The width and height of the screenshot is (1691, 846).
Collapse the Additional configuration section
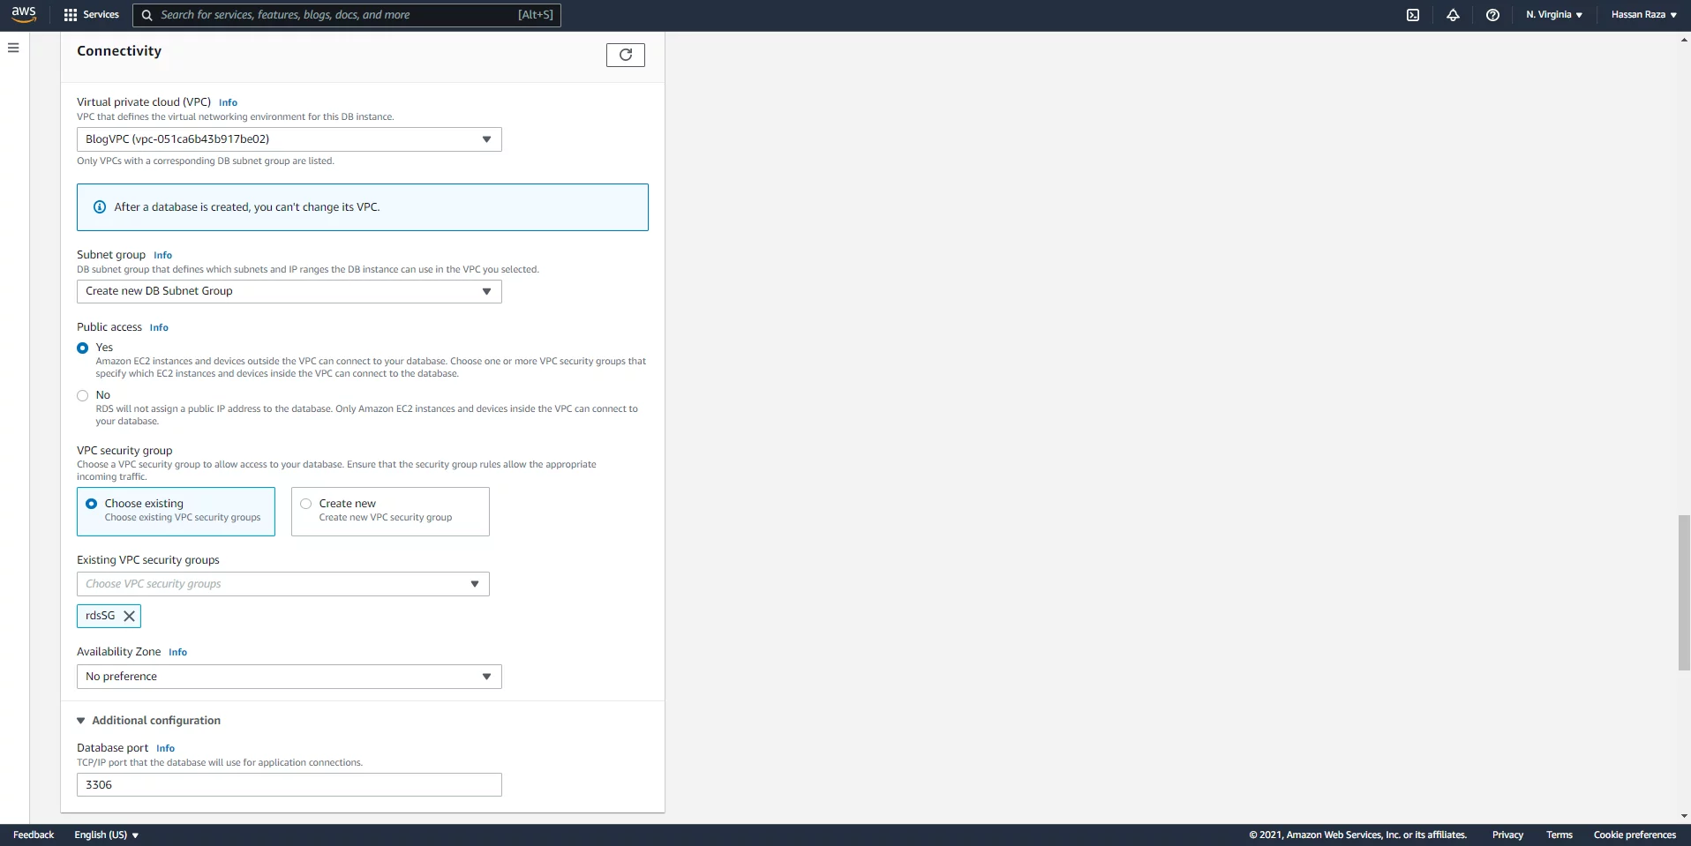148,721
